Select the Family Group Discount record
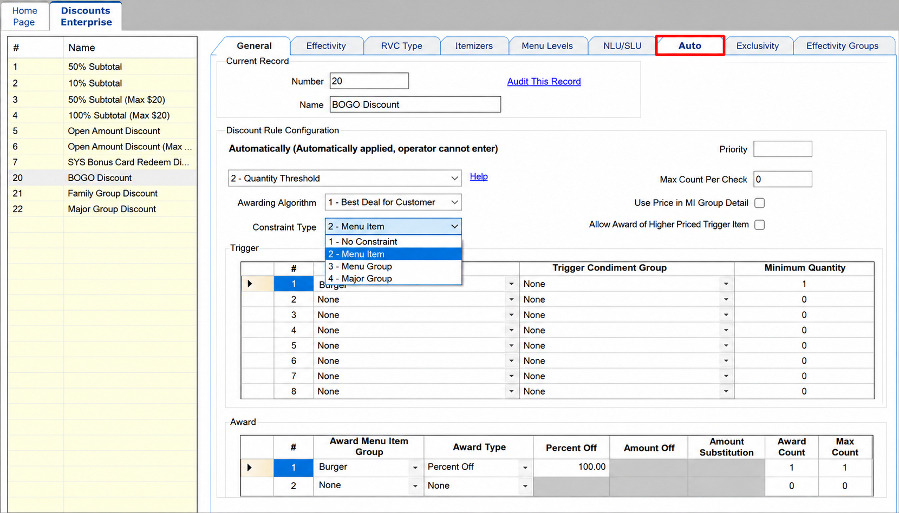This screenshot has height=513, width=899. coord(102,194)
